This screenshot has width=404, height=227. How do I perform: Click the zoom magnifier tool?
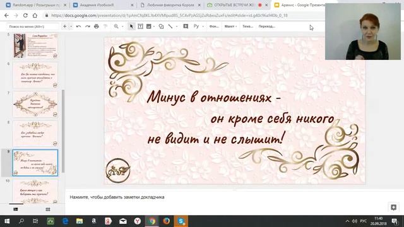[x=116, y=26]
